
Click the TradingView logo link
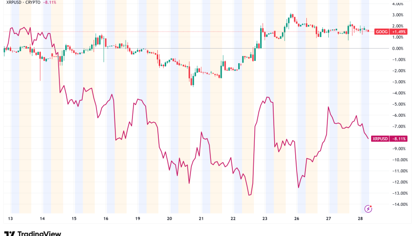[33, 233]
